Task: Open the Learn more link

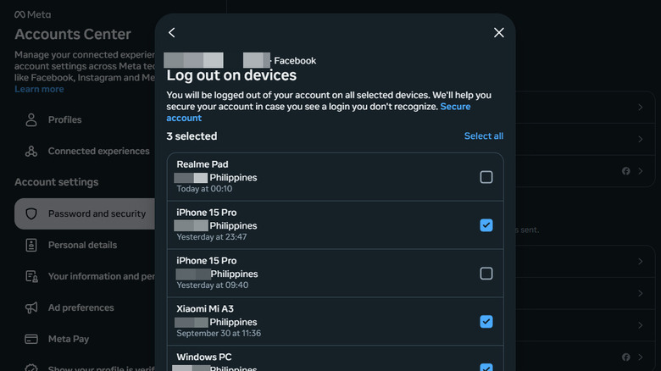Action: click(39, 89)
